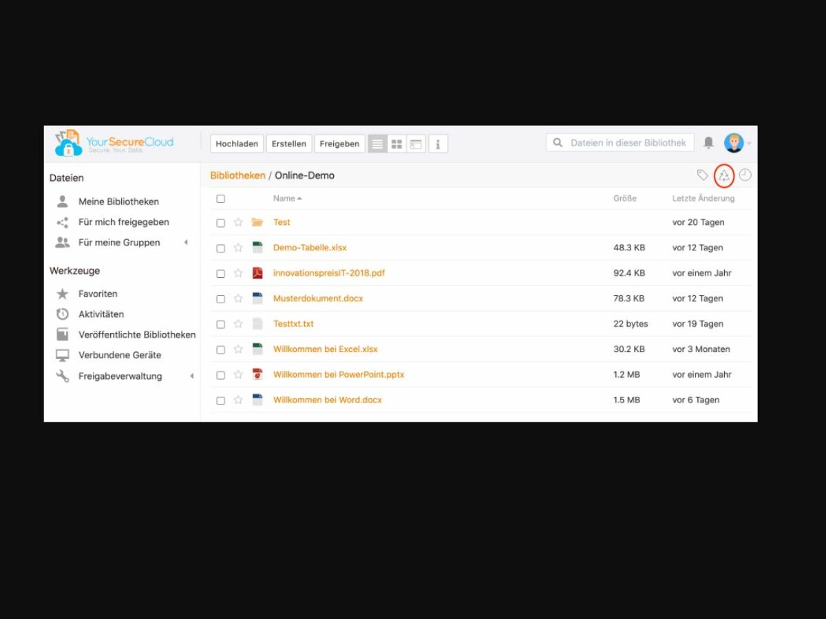Star the Demo-Tabelle.xlsx file
826x619 pixels.
click(238, 248)
